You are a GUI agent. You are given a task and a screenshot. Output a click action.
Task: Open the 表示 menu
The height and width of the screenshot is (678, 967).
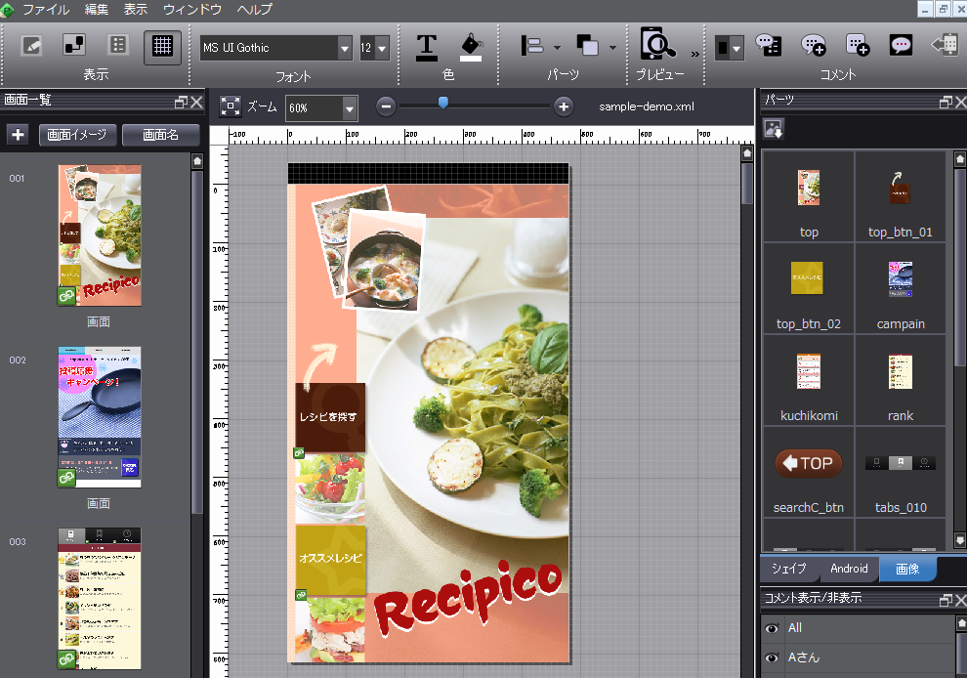(x=136, y=9)
